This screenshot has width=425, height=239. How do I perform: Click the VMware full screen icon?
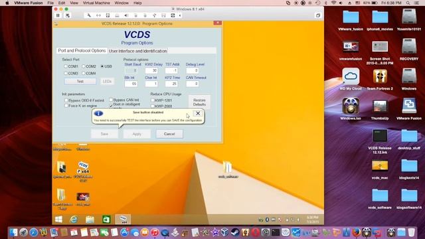click(318, 15)
